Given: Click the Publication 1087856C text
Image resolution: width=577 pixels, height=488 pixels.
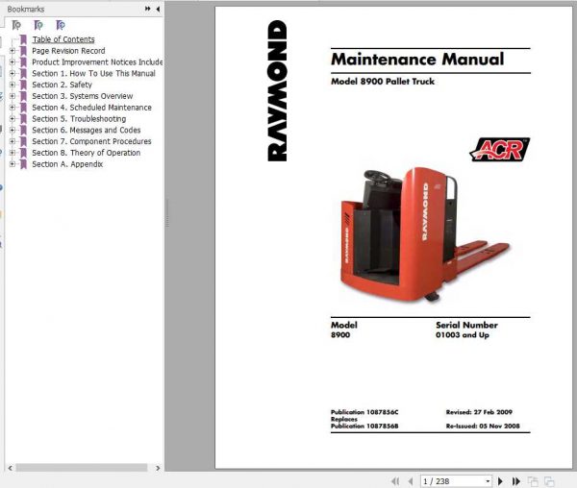Looking at the screenshot, I should pyautogui.click(x=364, y=412).
